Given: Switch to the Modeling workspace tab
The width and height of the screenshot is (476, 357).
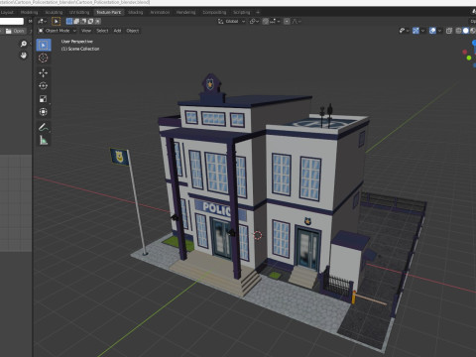Looking at the screenshot, I should (29, 12).
